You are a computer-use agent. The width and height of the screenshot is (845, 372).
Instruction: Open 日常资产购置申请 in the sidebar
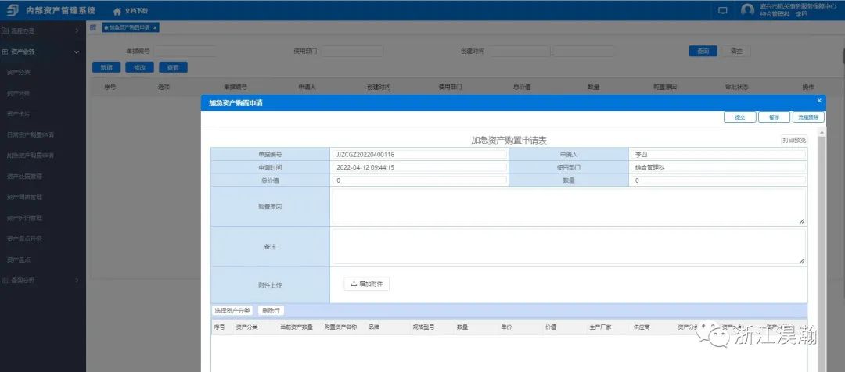pos(31,135)
